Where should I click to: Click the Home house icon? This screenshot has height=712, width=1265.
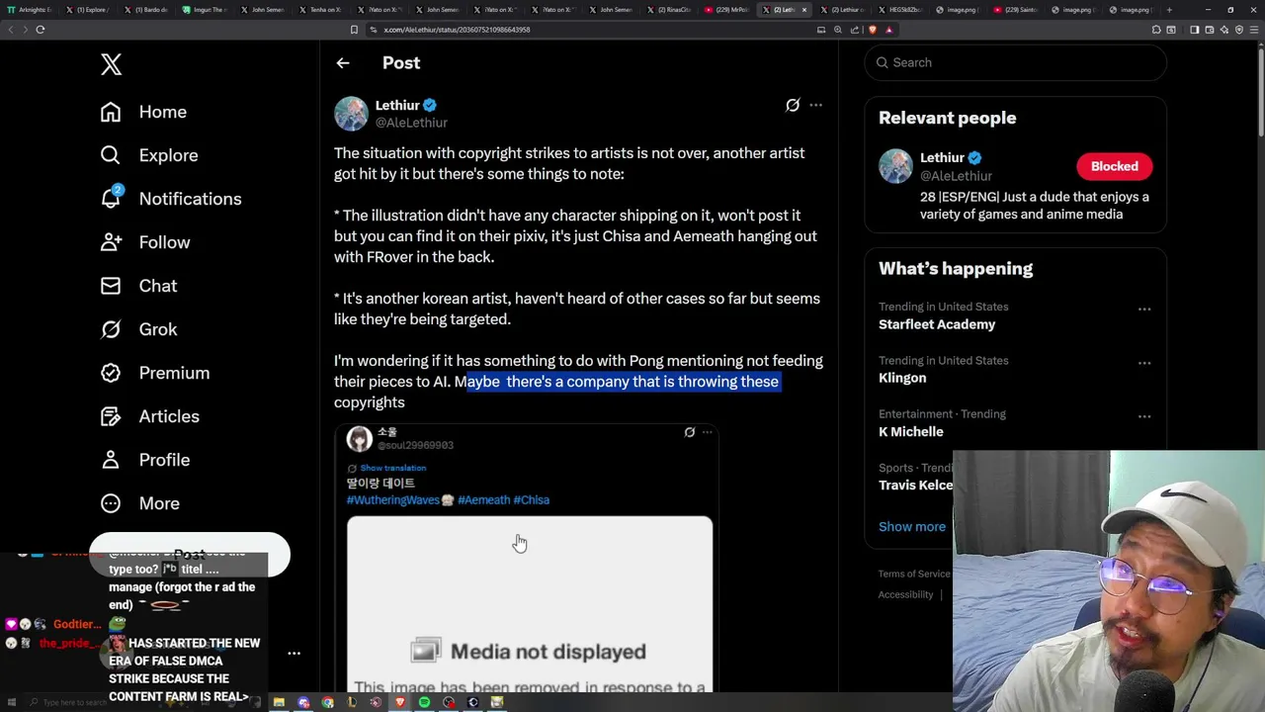(111, 112)
